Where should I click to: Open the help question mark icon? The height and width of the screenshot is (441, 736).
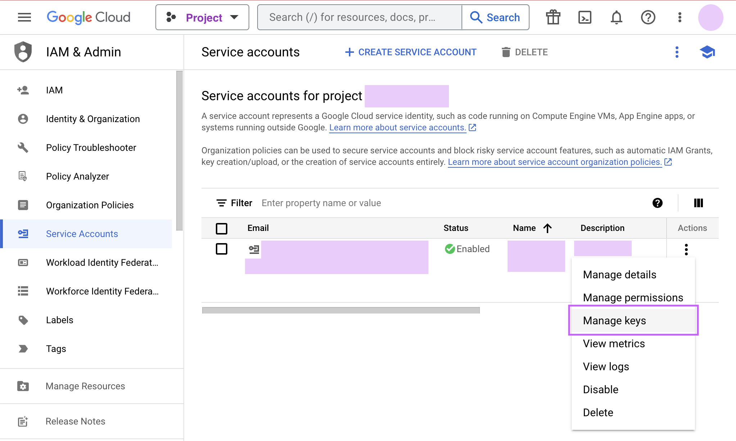(648, 17)
